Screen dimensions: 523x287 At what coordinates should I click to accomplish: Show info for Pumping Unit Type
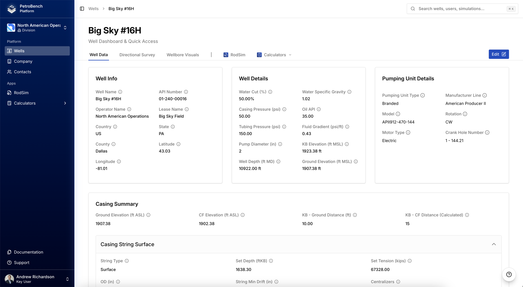pyautogui.click(x=422, y=96)
